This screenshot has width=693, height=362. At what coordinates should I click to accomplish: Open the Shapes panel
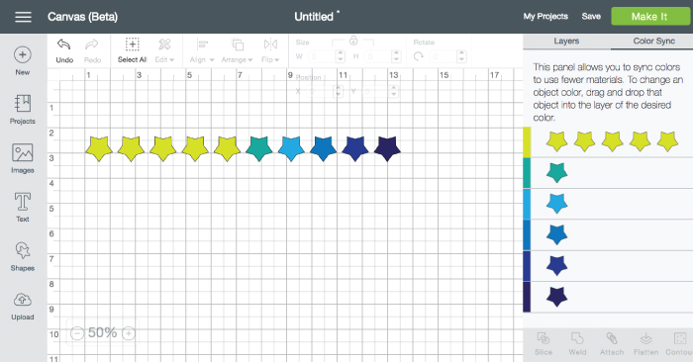(x=23, y=256)
